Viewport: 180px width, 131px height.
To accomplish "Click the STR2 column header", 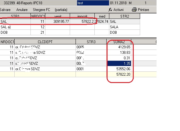I will 125,16.
